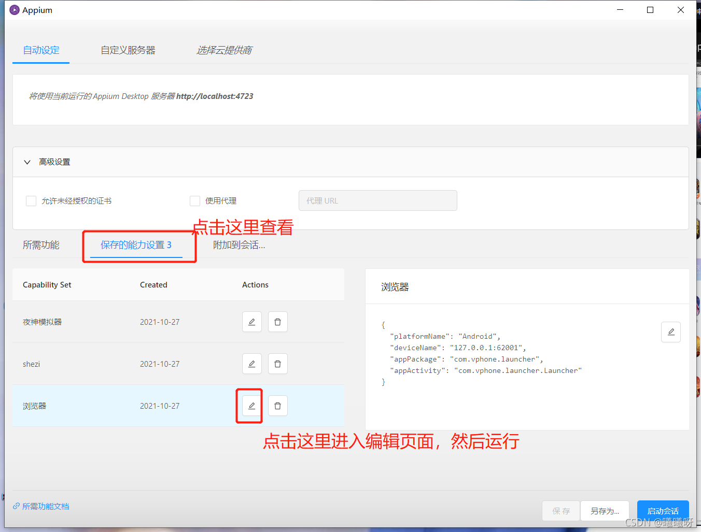
Task: Click the 启动会话 button
Action: tap(663, 511)
